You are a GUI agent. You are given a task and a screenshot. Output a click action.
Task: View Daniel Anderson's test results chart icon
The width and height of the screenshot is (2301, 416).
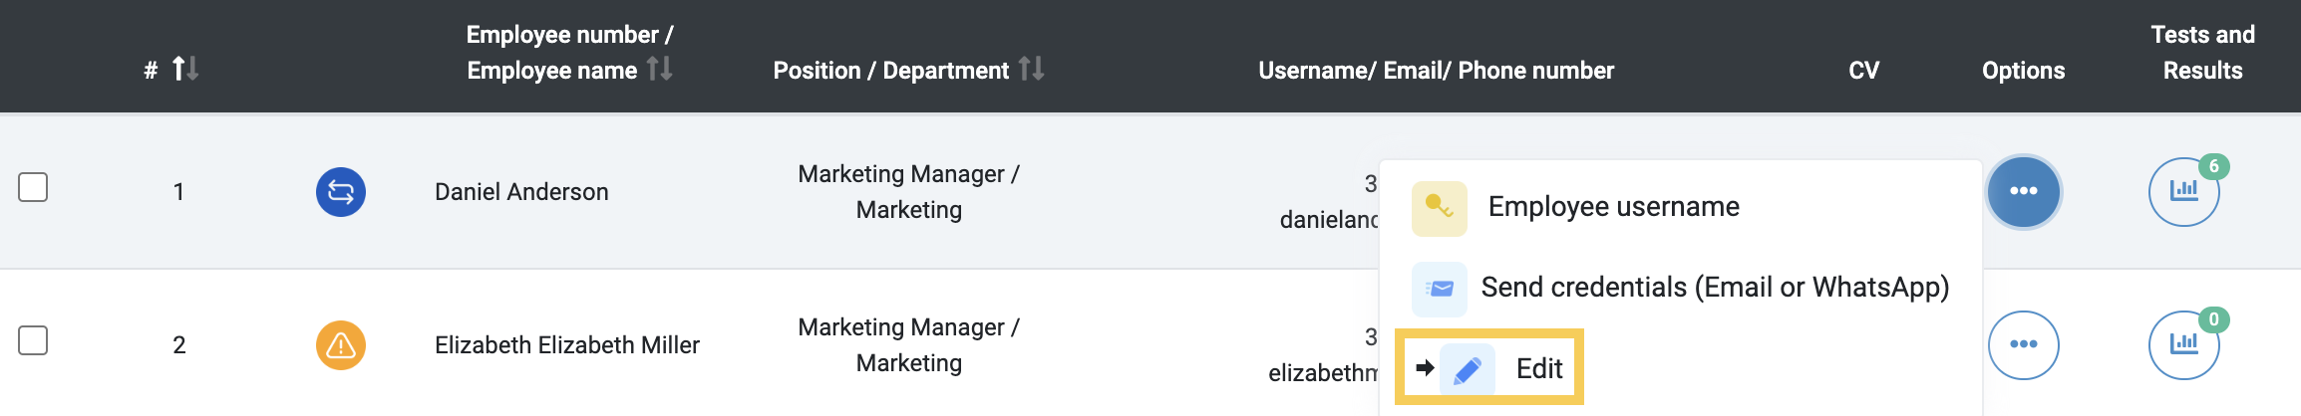2183,192
